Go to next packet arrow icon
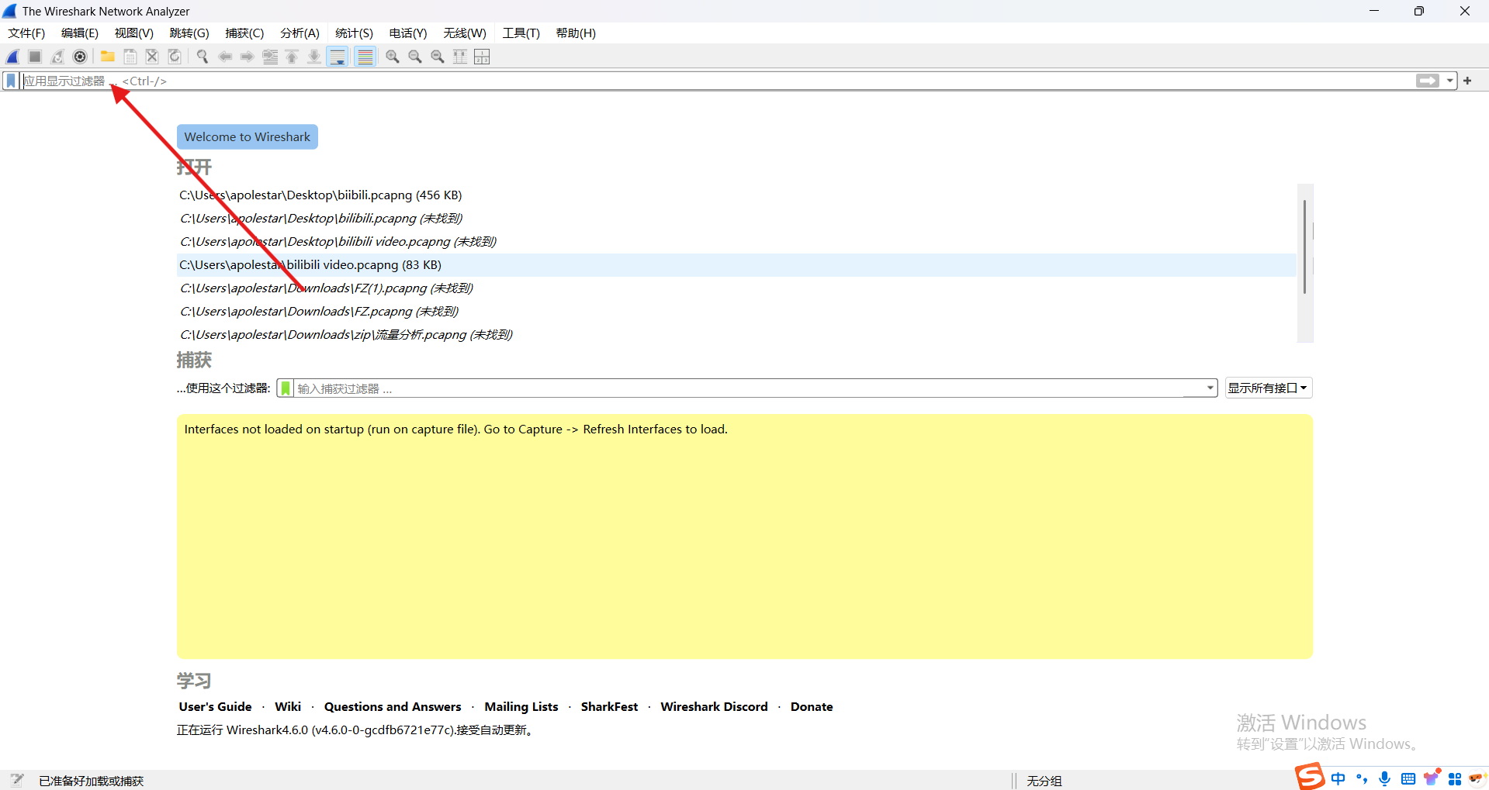 pos(247,57)
